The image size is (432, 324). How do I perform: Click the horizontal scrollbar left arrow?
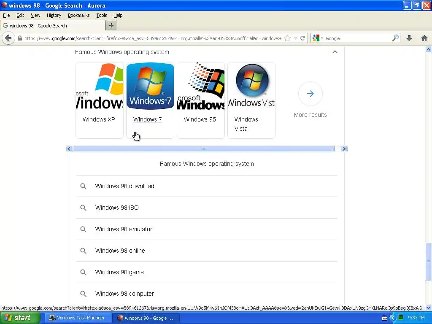click(x=69, y=149)
